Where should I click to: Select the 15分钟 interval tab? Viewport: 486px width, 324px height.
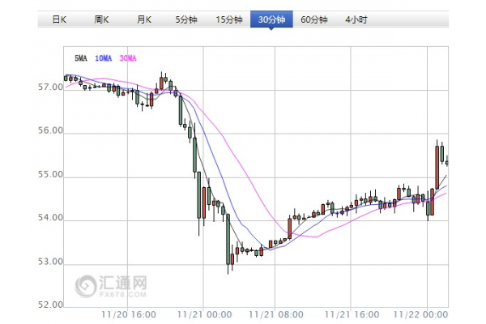click(x=229, y=19)
